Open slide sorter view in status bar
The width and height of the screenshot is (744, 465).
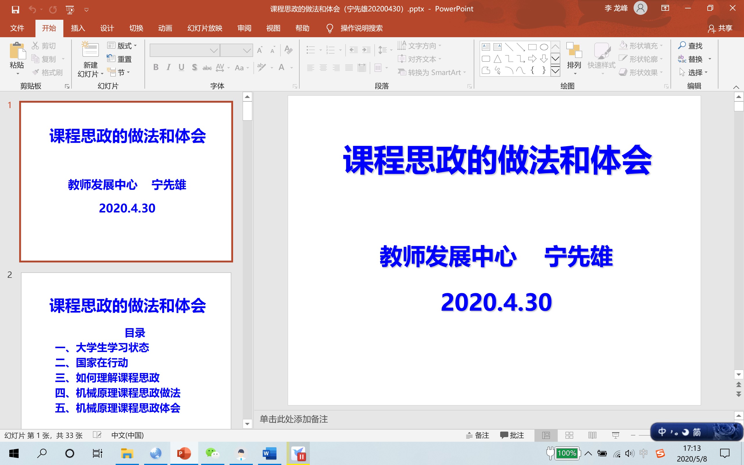(569, 435)
